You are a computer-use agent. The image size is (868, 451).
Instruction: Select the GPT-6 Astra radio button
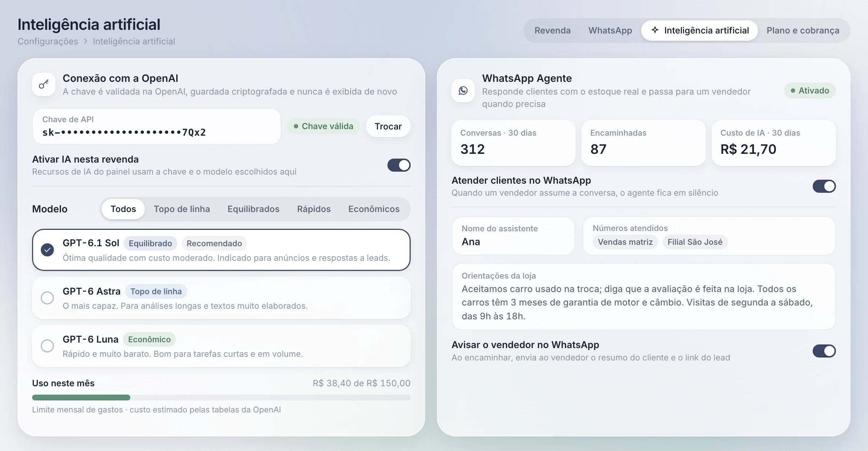pos(47,298)
